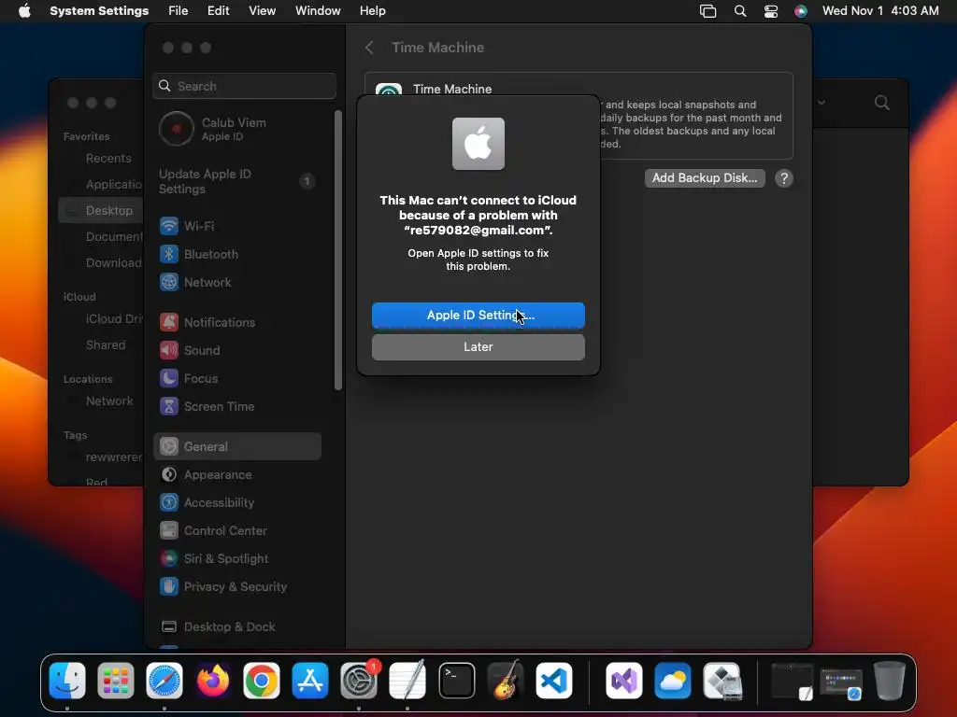
Task: Activate Siri from the menu bar
Action: pos(801,11)
